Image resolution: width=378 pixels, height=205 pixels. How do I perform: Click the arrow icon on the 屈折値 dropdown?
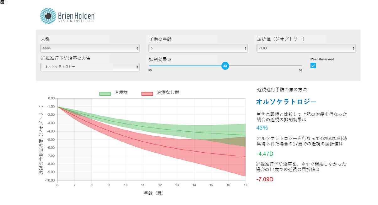pyautogui.click(x=354, y=48)
